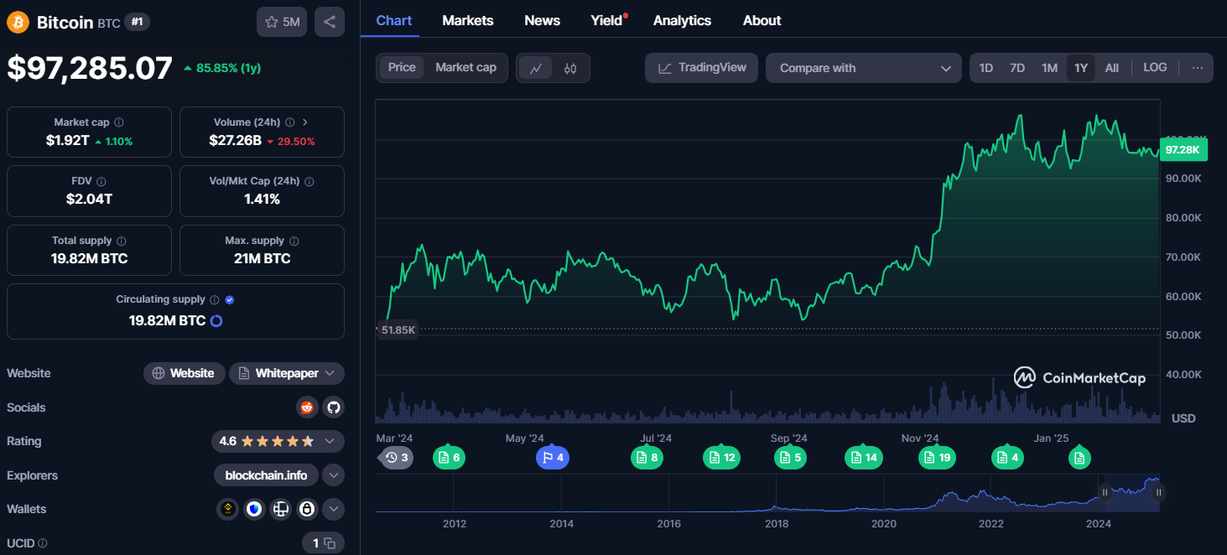
Task: Click the right range slider handle
Action: pos(1158,493)
